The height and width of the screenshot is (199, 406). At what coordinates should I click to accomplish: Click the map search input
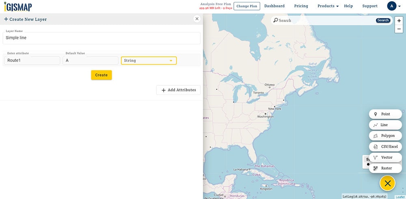pyautogui.click(x=326, y=20)
